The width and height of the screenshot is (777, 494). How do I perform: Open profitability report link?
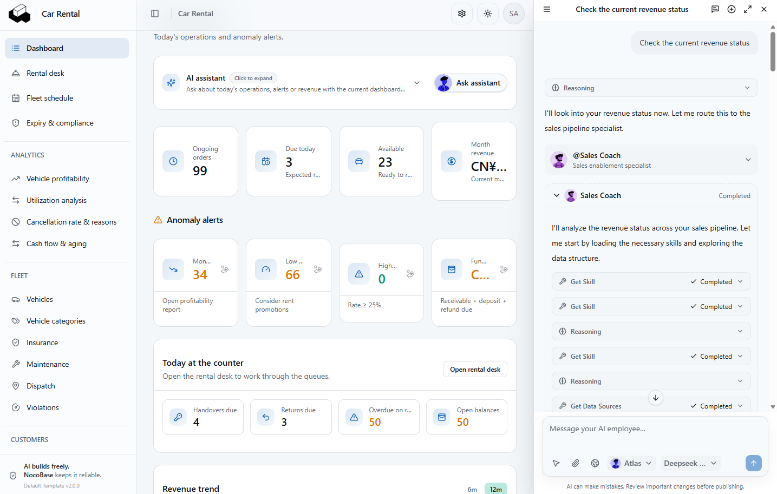click(x=187, y=305)
